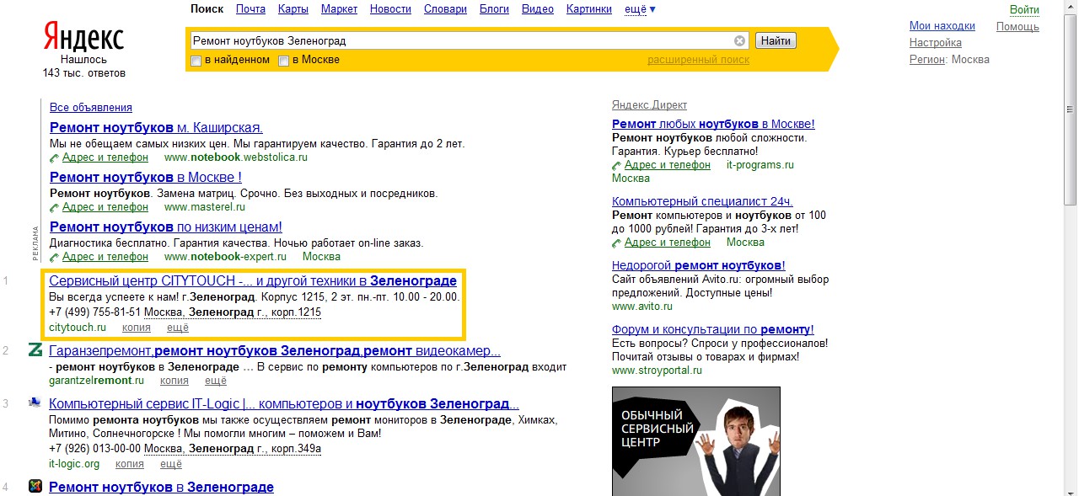1079x496 pixels.
Task: Click the phone icon beside the masterel.ru ad
Action: coord(55,207)
